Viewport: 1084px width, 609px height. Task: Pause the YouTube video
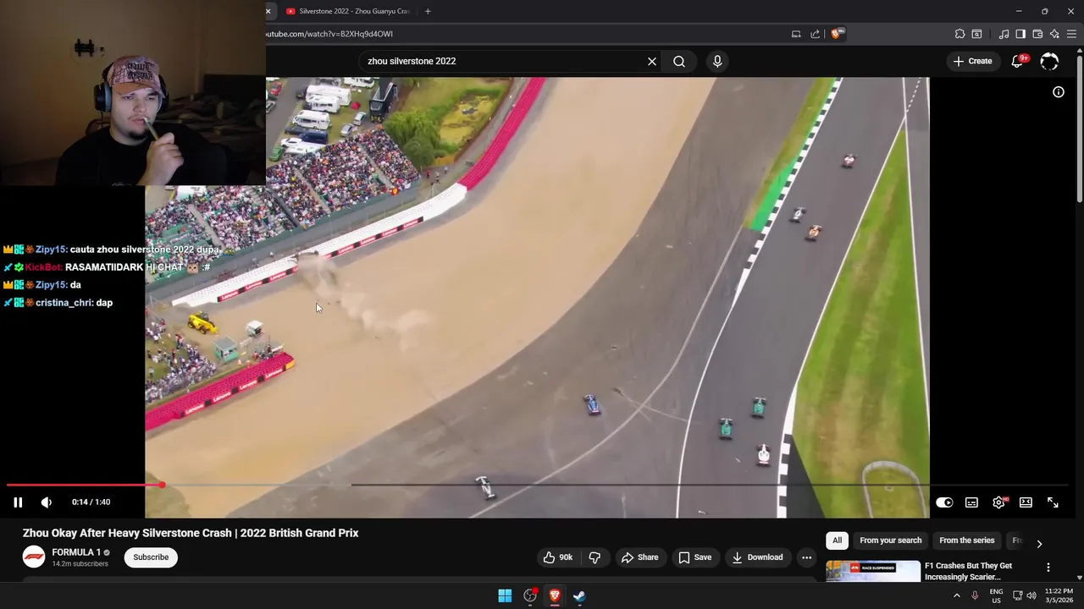(x=17, y=502)
